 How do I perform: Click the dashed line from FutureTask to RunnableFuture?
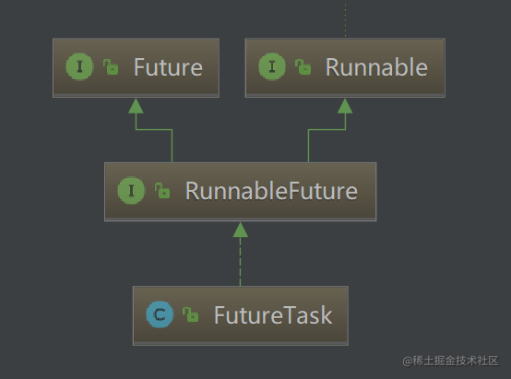click(x=241, y=262)
